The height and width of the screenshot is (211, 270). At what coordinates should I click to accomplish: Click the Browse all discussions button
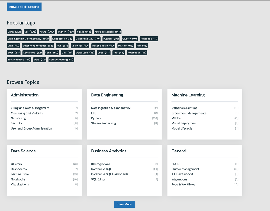[24, 7]
